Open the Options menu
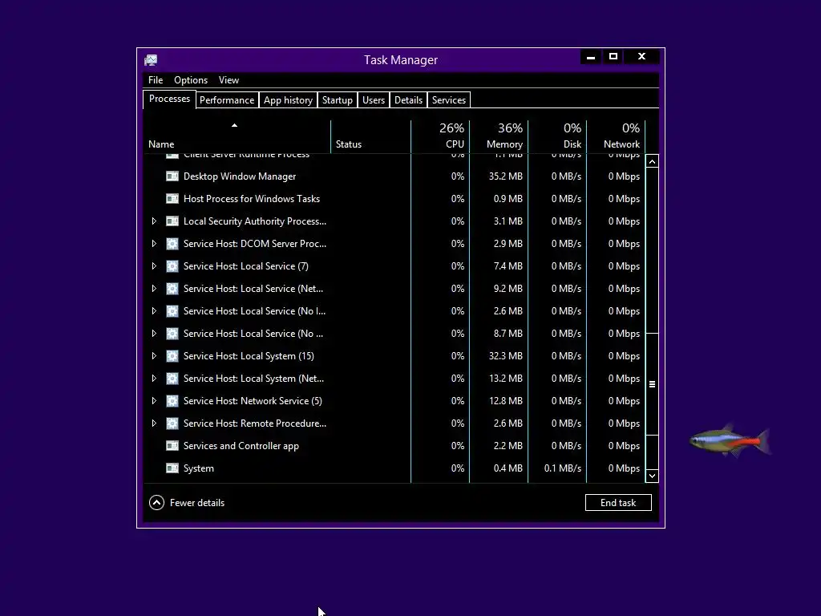 click(191, 80)
